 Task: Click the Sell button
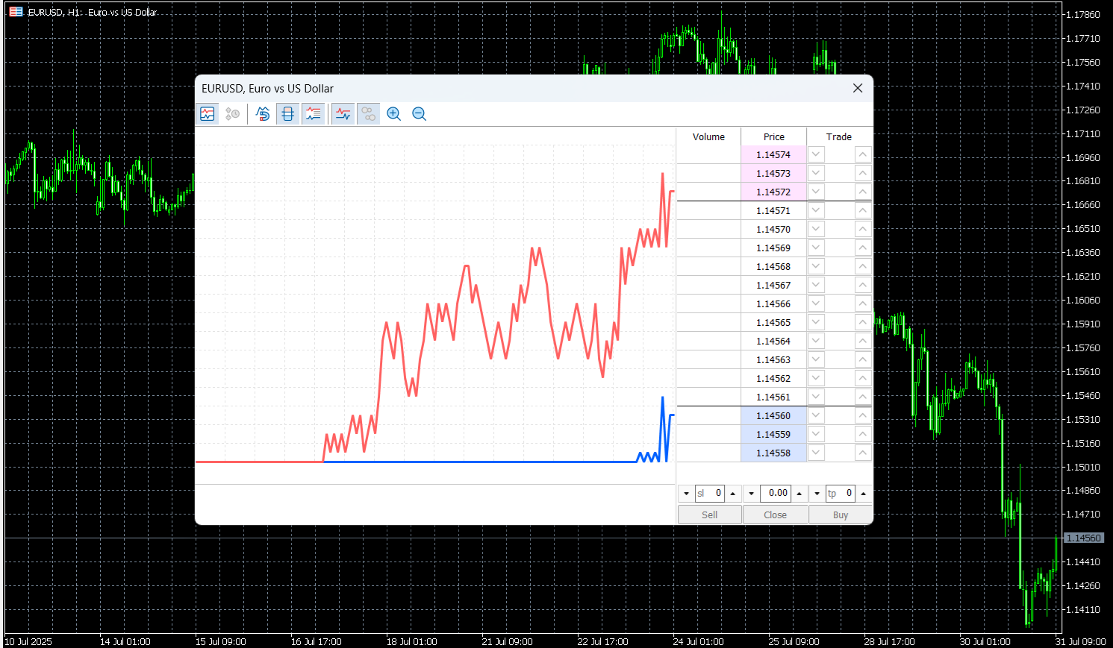[710, 515]
